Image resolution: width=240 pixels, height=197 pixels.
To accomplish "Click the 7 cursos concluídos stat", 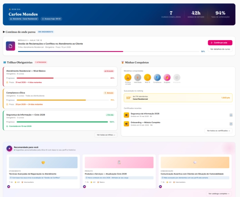I will pyautogui.click(x=171, y=14).
